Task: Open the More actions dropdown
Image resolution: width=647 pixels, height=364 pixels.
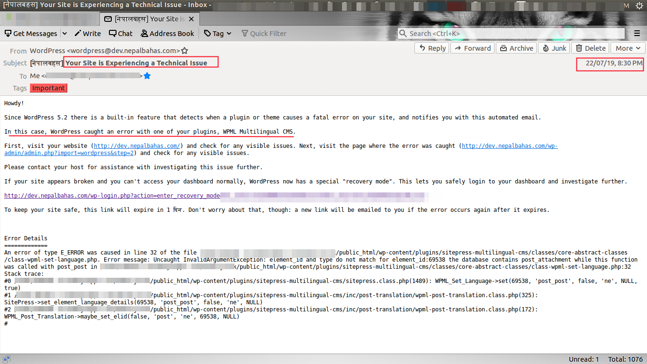Action: [x=628, y=48]
